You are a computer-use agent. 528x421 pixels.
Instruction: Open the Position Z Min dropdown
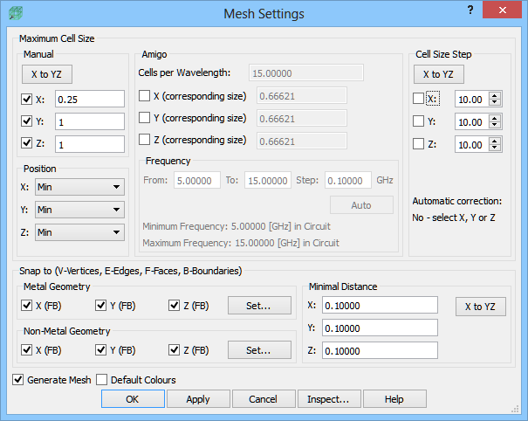79,232
